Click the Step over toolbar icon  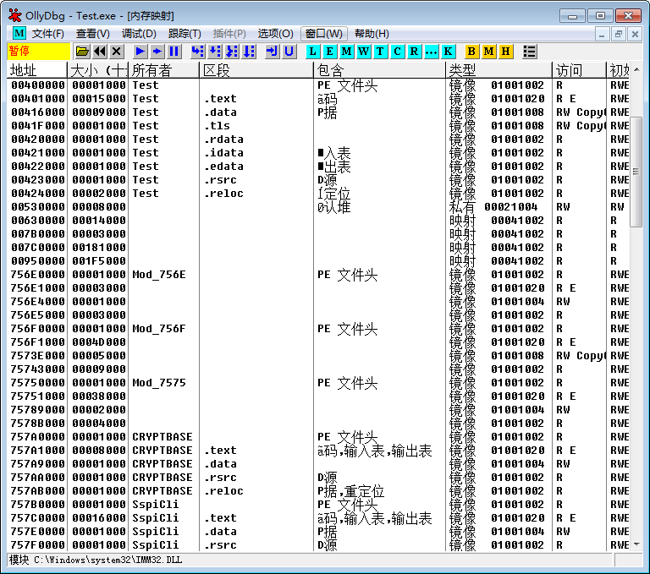[x=215, y=52]
